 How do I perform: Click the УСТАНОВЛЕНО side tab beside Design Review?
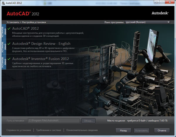coord(4,47)
